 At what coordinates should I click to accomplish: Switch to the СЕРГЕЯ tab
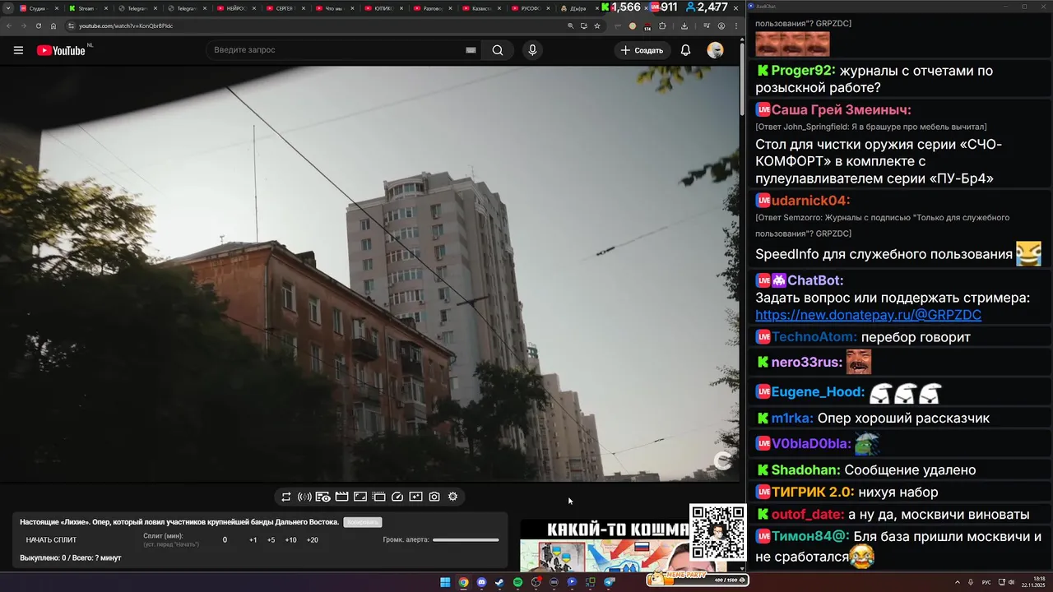coord(284,8)
